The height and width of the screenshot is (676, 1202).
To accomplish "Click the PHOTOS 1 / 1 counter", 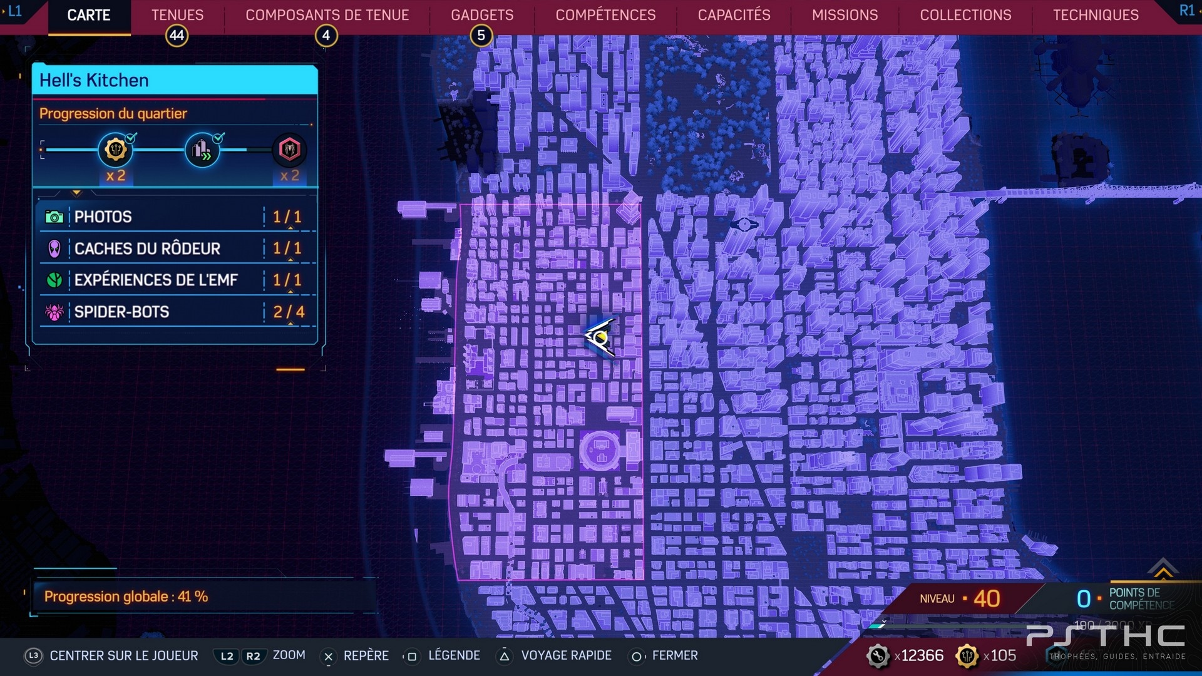I will point(287,217).
